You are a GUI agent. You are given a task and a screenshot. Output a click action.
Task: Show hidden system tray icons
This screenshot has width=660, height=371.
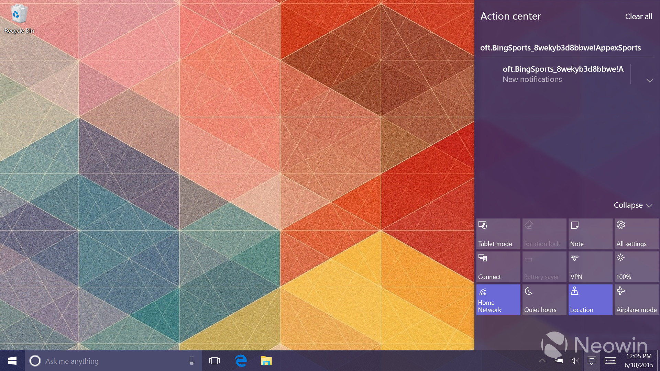(542, 361)
